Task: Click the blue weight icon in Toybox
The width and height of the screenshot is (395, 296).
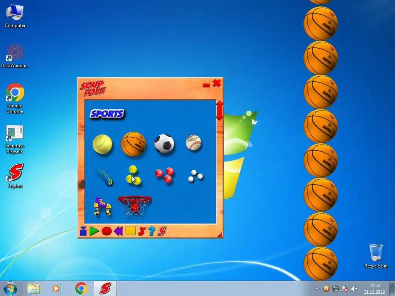Action: (x=83, y=231)
